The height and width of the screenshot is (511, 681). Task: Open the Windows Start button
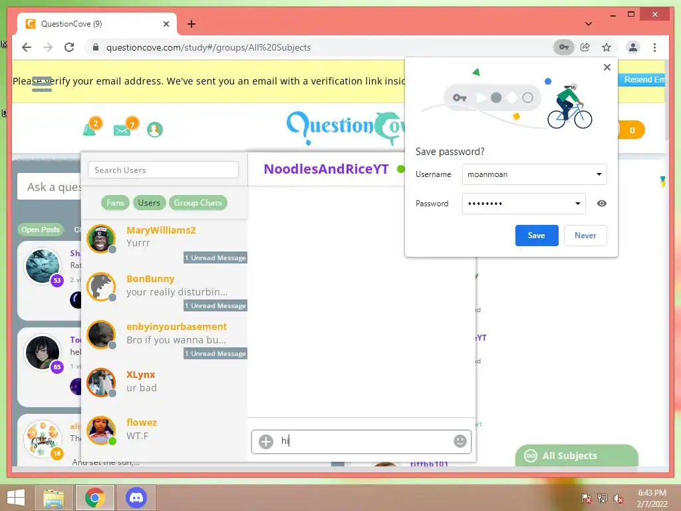click(16, 498)
